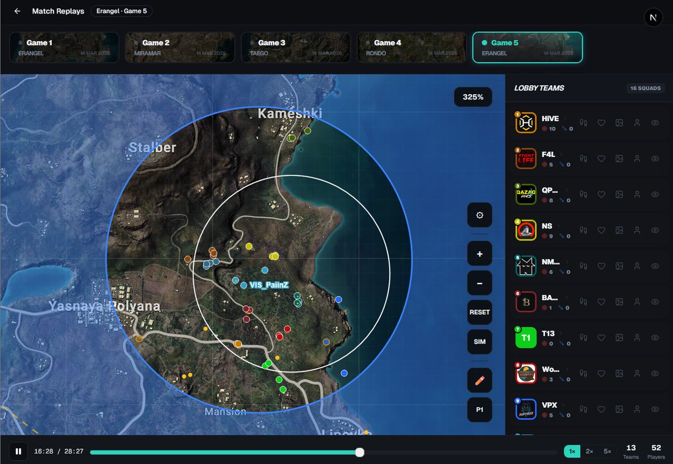This screenshot has width=673, height=464.
Task: Set playback speed to 5×
Action: coord(607,451)
